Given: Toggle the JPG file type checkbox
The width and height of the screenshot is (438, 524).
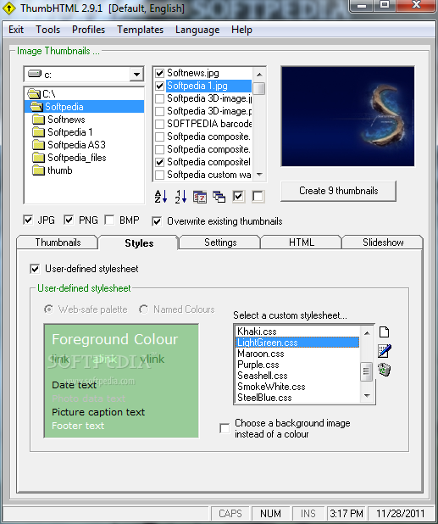Looking at the screenshot, I should pyautogui.click(x=28, y=220).
